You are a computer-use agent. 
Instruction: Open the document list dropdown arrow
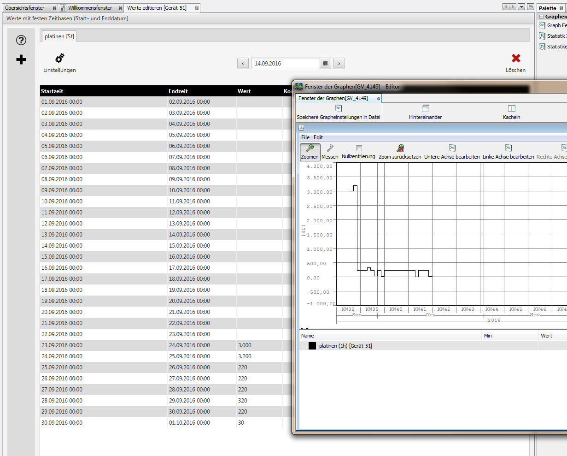coord(521,7)
